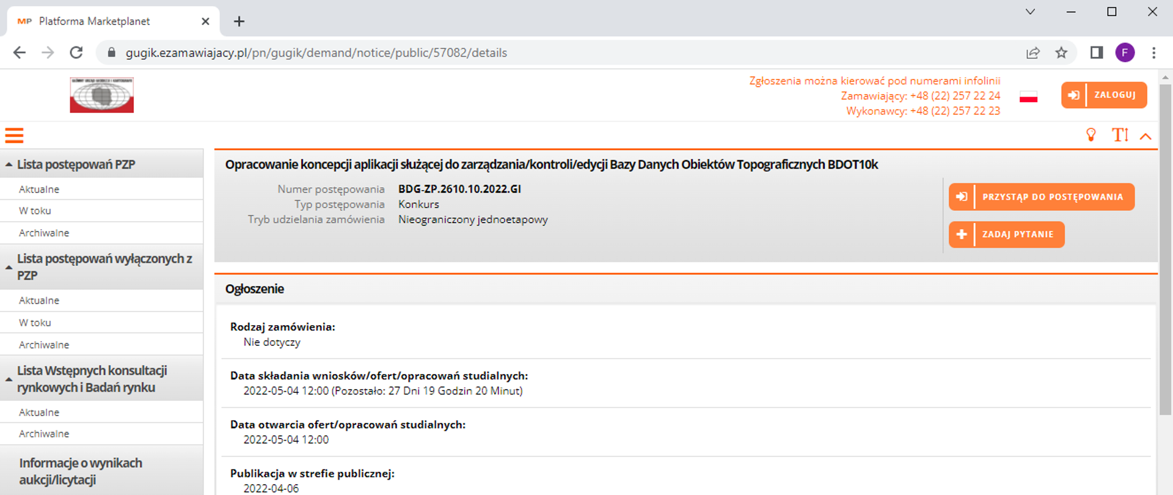1173x495 pixels.
Task: Open the browser side panel icon
Action: coord(1096,53)
